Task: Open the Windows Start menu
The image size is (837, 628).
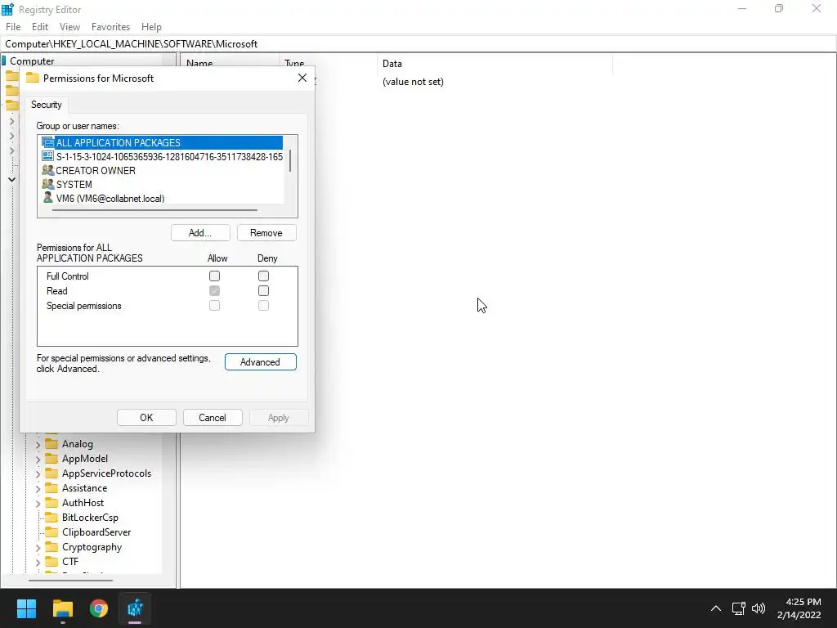Action: [x=26, y=608]
